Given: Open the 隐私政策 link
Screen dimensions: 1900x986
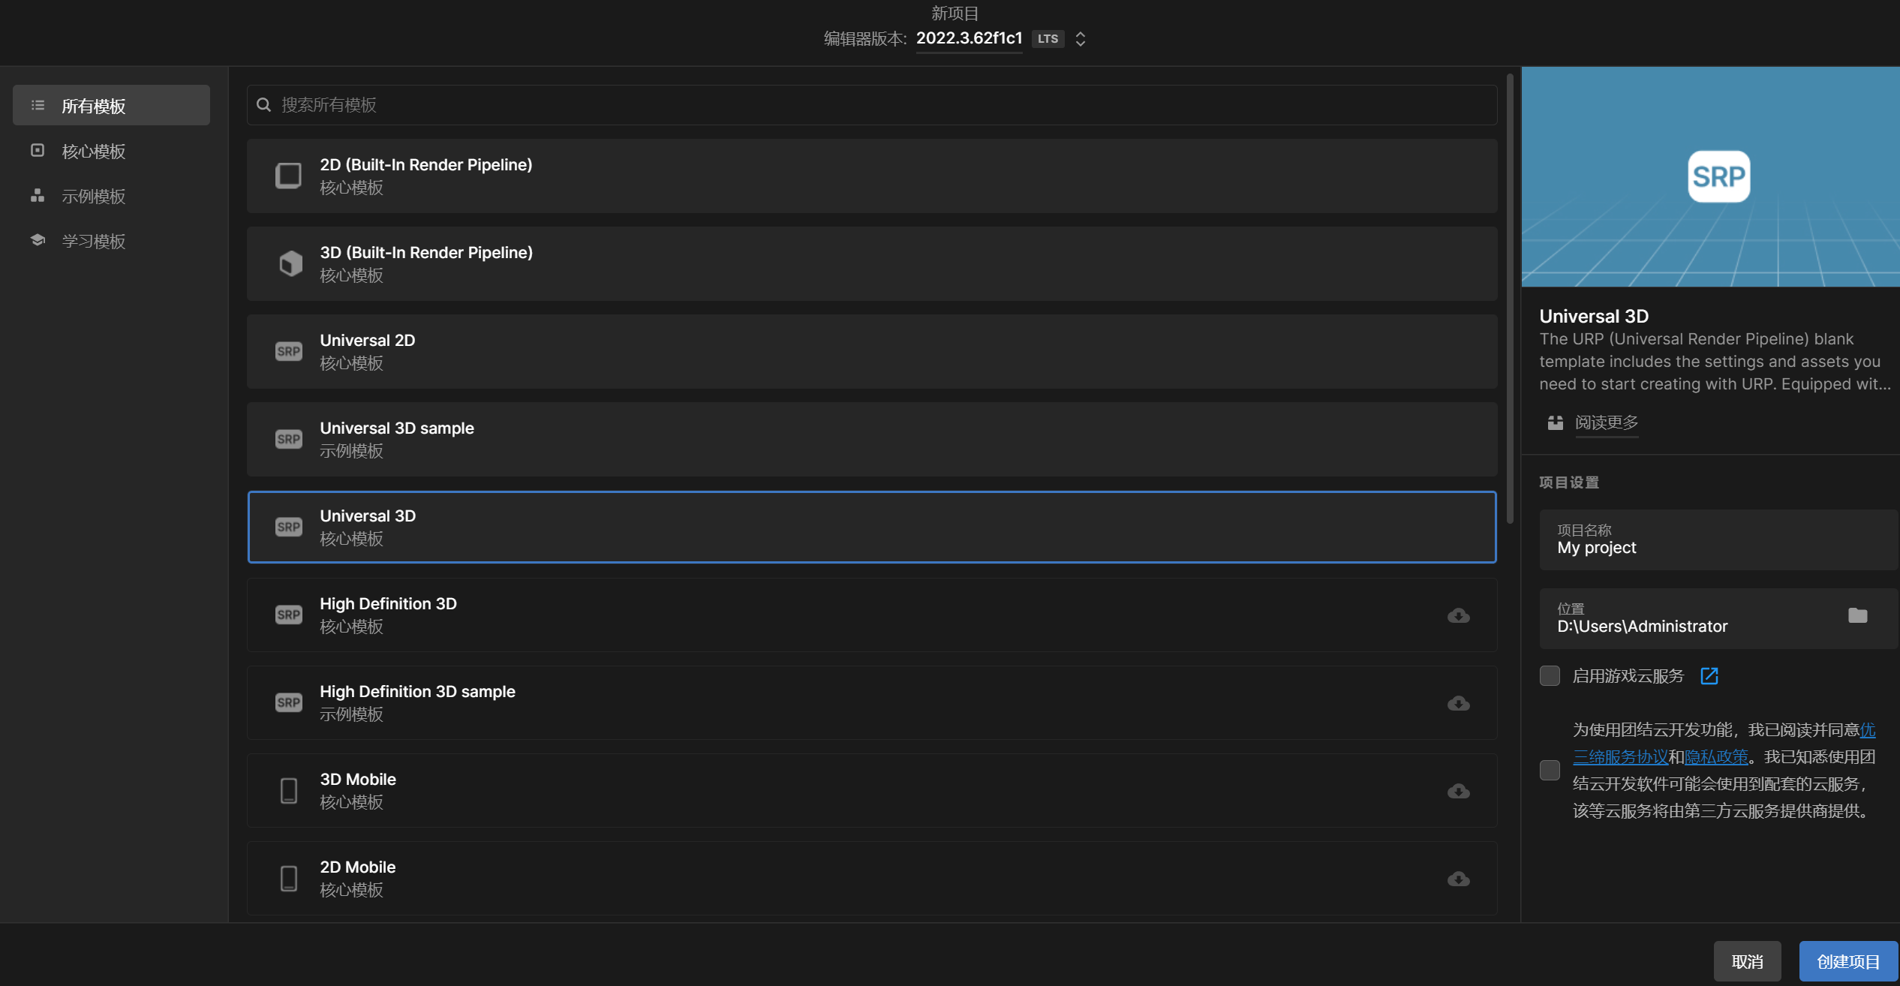Looking at the screenshot, I should [x=1716, y=757].
